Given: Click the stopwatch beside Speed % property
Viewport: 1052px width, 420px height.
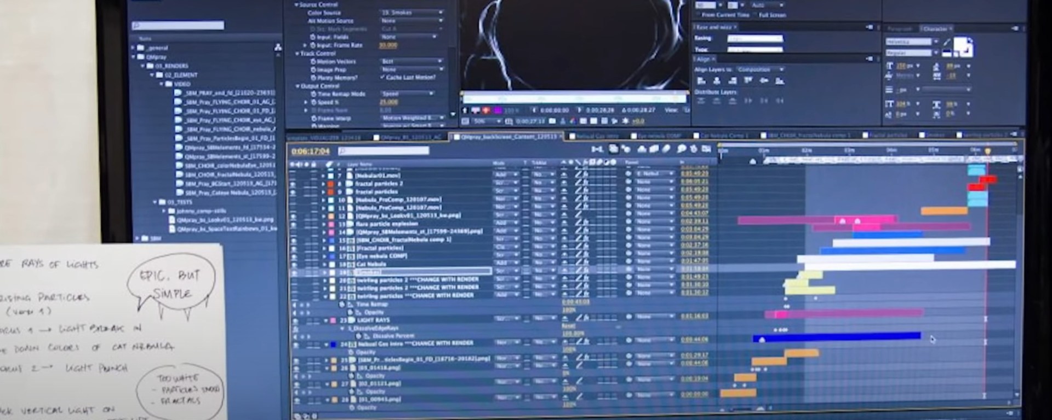Looking at the screenshot, I should click(313, 102).
